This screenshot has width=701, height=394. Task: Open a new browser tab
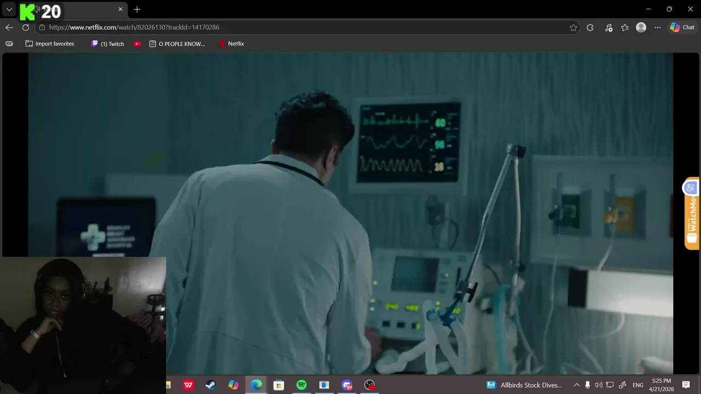(x=137, y=9)
